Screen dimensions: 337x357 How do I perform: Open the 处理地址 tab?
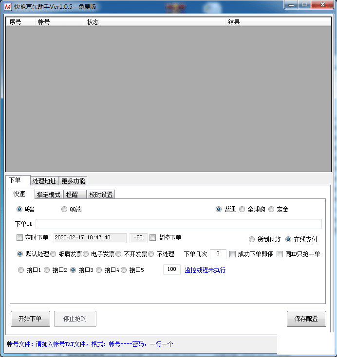44,181
